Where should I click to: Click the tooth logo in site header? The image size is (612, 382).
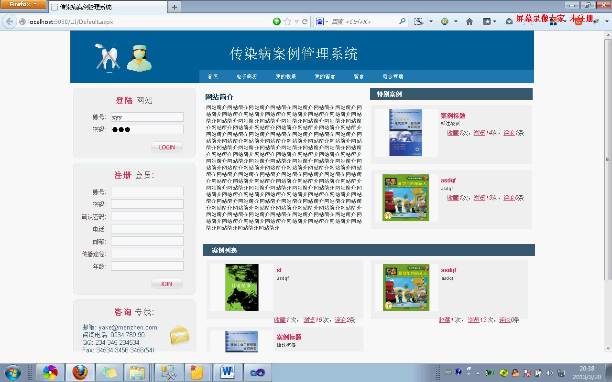tap(108, 57)
